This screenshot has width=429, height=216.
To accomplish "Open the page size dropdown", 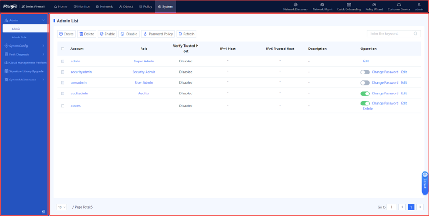I will [x=61, y=207].
